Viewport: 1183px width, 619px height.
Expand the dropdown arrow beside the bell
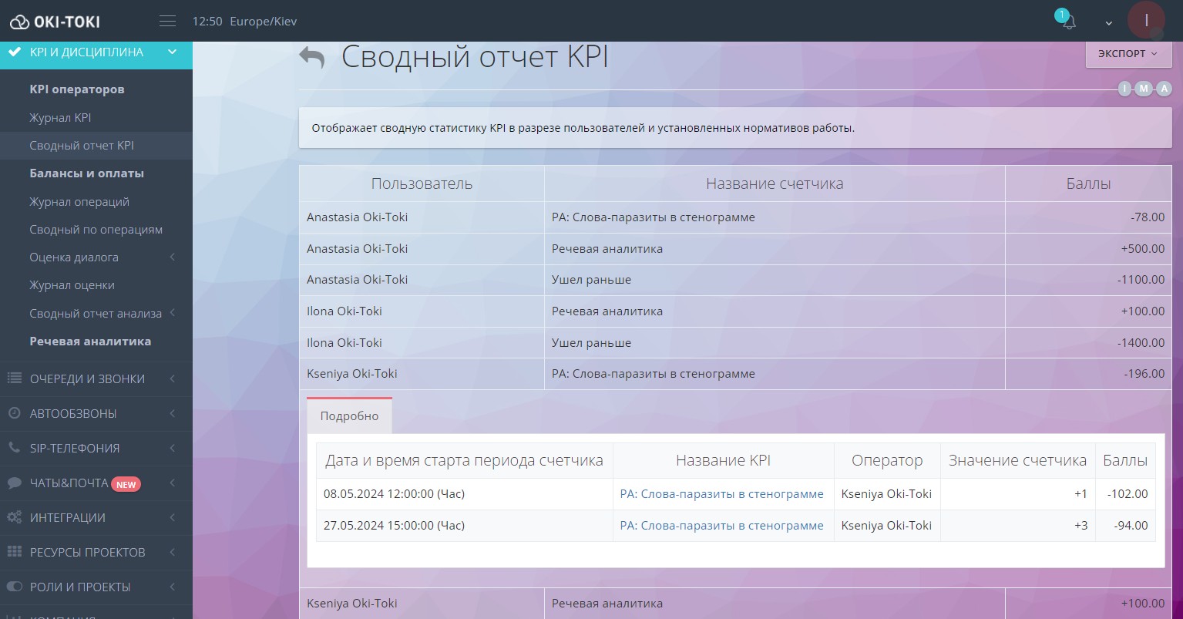click(1109, 23)
